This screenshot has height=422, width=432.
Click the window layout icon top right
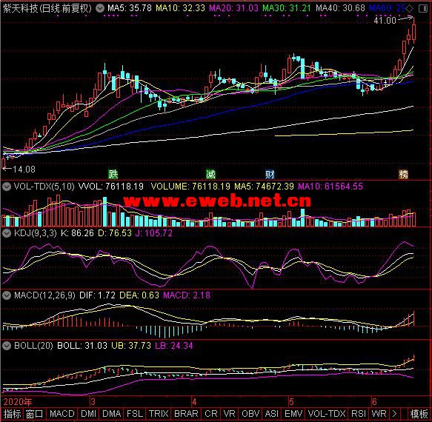423,9
